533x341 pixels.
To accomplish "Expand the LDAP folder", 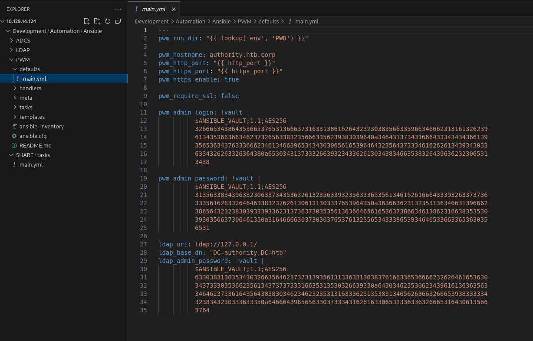I will pos(11,50).
